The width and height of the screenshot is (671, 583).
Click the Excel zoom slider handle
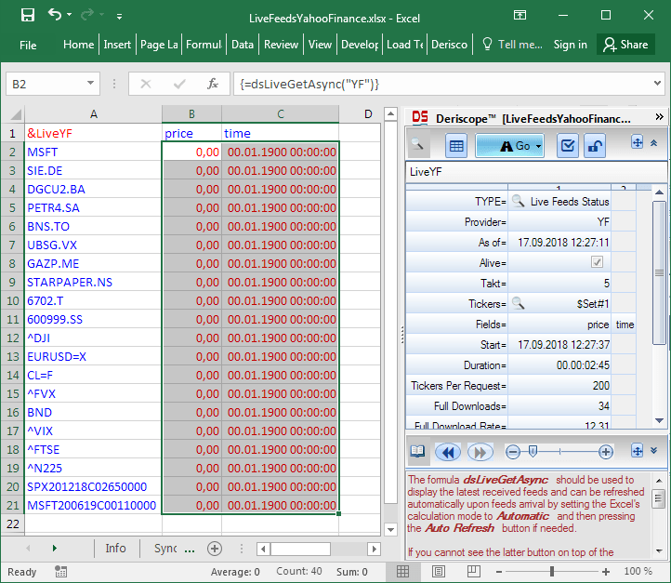(x=552, y=571)
